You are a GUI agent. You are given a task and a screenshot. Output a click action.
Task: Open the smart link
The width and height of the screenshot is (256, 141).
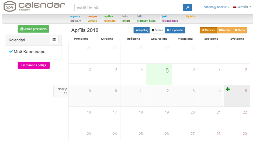[x=126, y=21]
